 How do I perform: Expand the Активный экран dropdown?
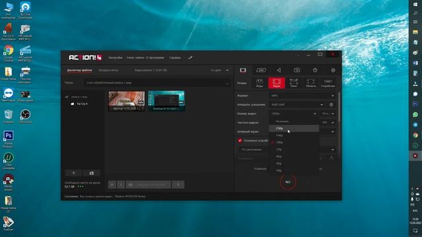(333, 132)
